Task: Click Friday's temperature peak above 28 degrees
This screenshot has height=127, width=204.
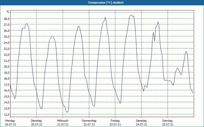Action: [131, 15]
